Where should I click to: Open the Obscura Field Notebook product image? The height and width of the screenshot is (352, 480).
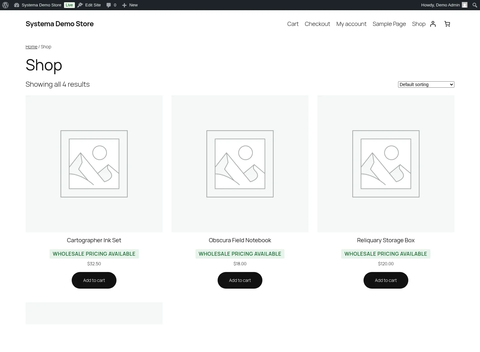click(240, 164)
